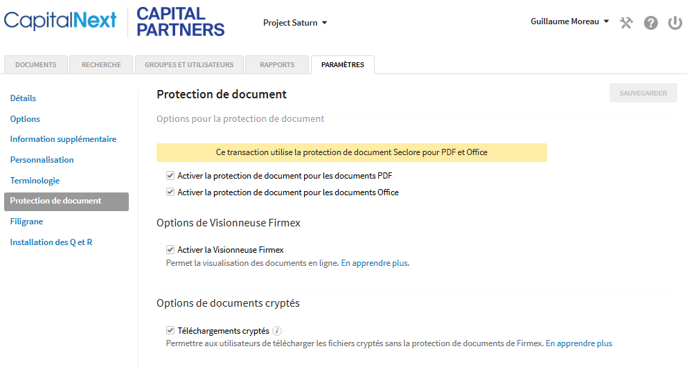
Task: Go to the Rapports tab
Action: click(277, 65)
